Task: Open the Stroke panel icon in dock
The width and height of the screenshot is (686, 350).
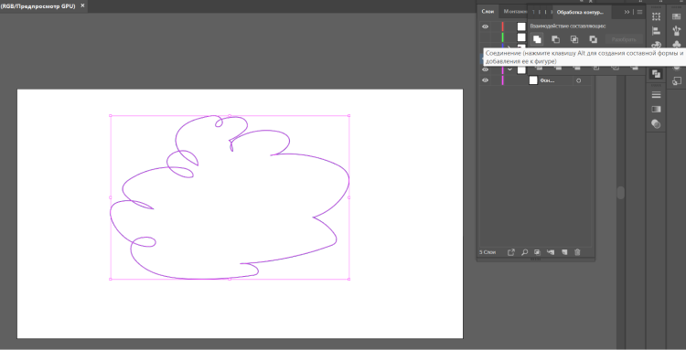Action: pos(656,95)
